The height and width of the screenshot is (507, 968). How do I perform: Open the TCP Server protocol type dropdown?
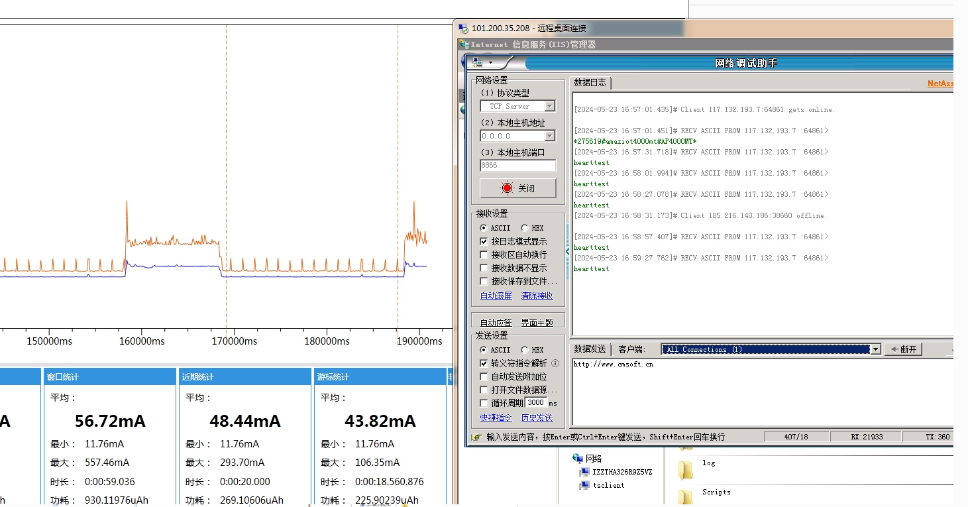[x=550, y=106]
